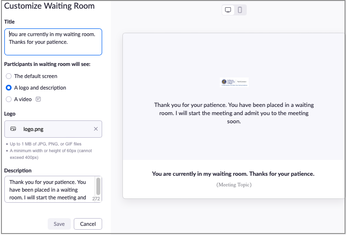
Task: Switch to mobile preview mode
Action: (240, 10)
